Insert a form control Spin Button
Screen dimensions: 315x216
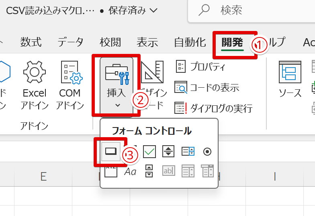click(168, 151)
